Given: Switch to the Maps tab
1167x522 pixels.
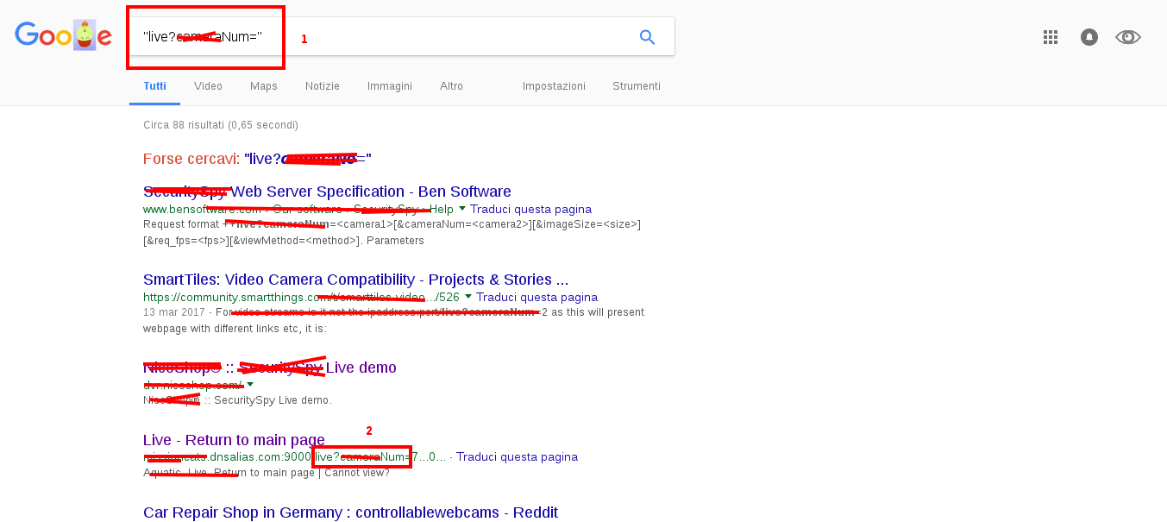Looking at the screenshot, I should coord(264,86).
